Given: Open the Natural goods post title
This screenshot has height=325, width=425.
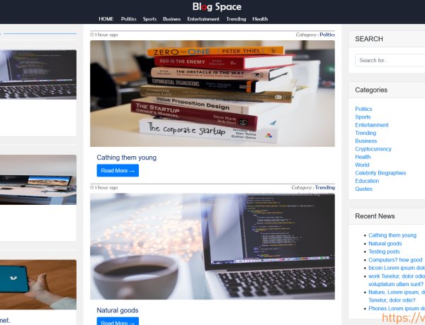Looking at the screenshot, I should pyautogui.click(x=118, y=310).
